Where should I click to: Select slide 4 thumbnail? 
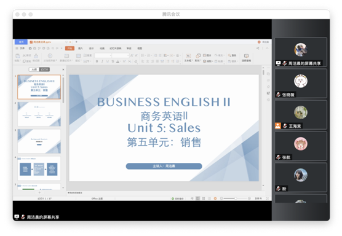click(x=39, y=168)
